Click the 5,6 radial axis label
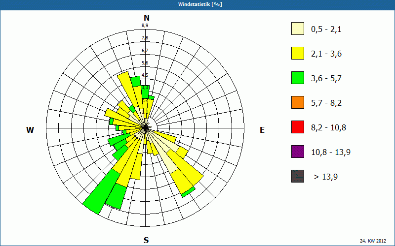 (145, 62)
